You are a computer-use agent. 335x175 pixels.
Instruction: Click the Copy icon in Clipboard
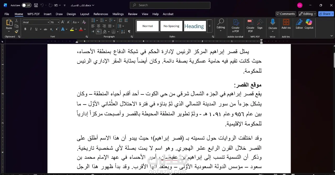point(16,26)
